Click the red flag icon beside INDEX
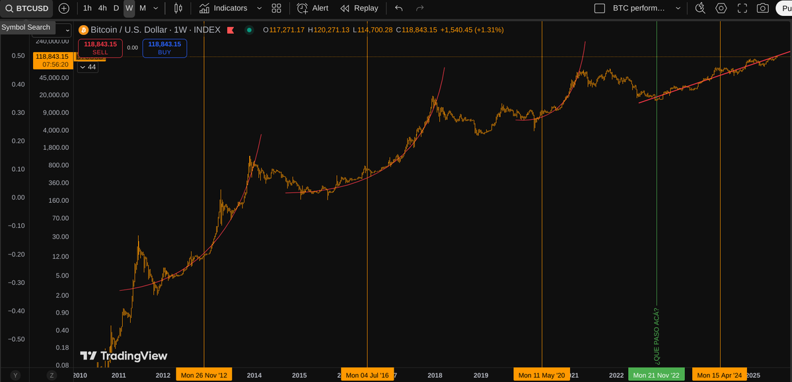The height and width of the screenshot is (382, 792). 231,30
